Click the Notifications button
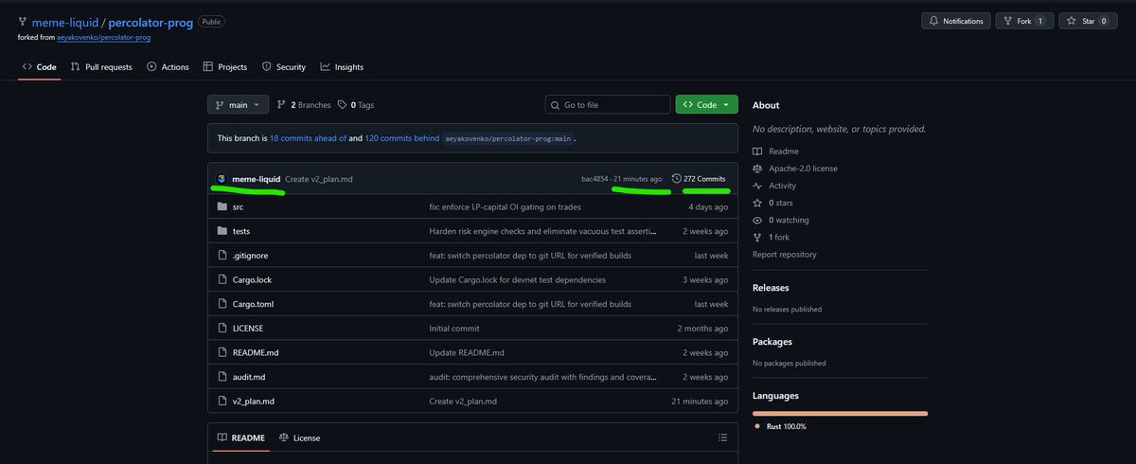The height and width of the screenshot is (464, 1136). 956,21
